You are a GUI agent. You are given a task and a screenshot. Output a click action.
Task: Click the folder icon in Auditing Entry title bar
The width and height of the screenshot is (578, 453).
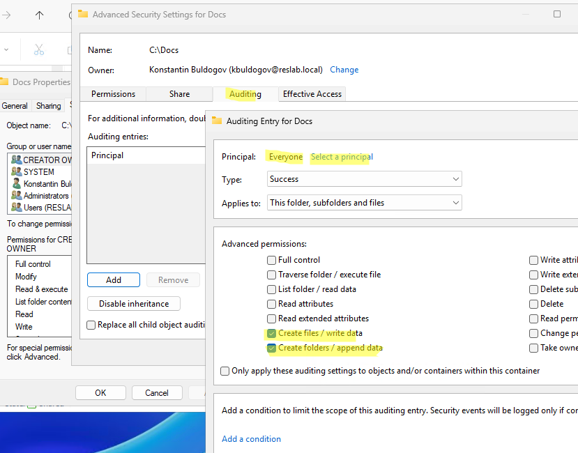pos(217,121)
